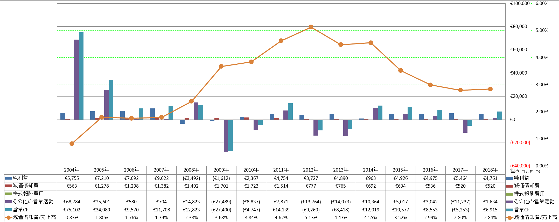The image size is (559, 222).
Task: Click cell 0.83% for 2004
Action: [72, 218]
